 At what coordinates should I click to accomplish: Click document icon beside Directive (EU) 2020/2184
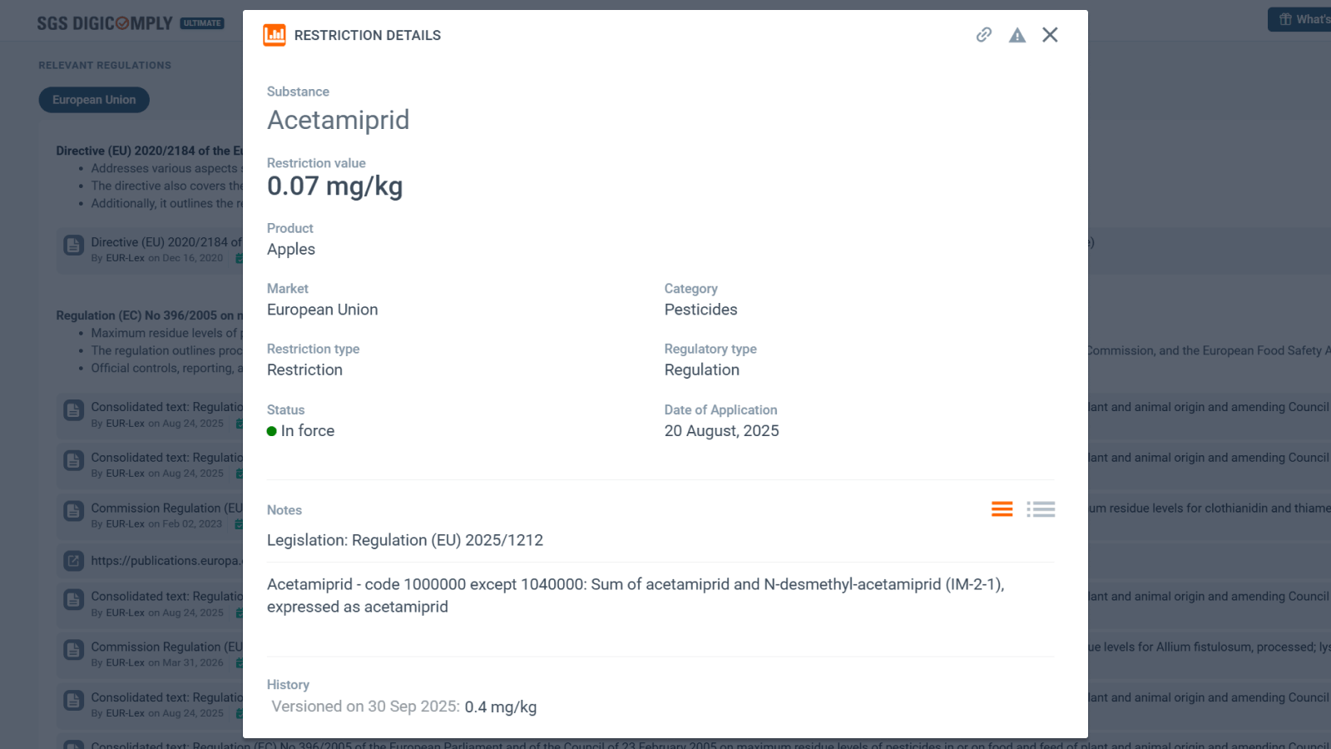tap(74, 246)
